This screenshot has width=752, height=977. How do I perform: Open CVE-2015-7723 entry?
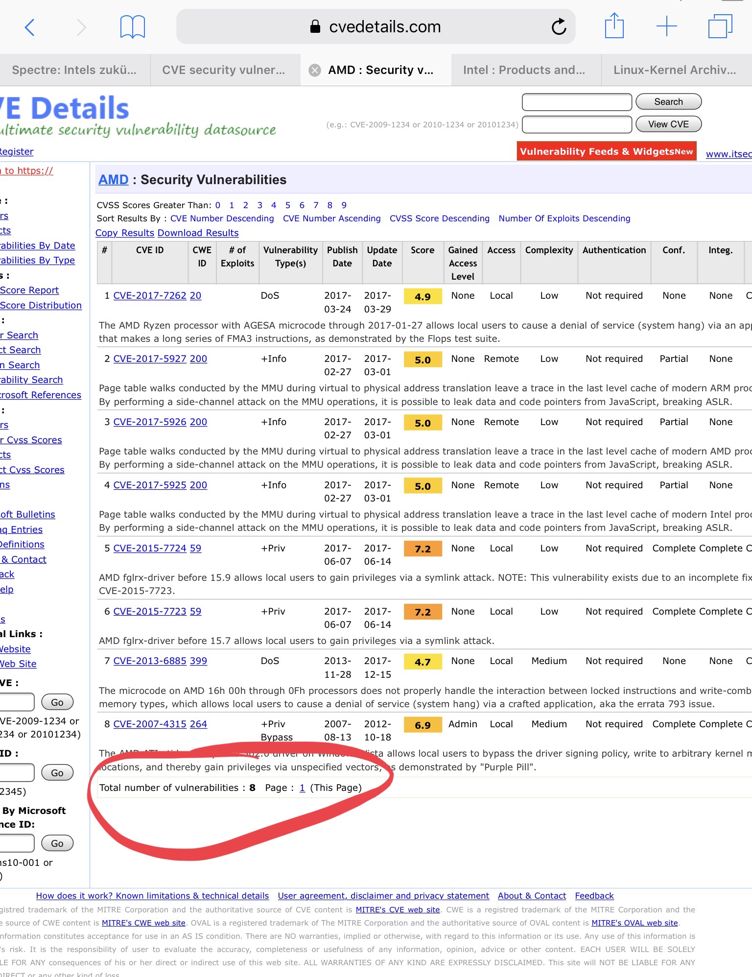coord(150,612)
